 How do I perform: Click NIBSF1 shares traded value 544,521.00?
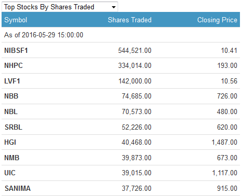[x=135, y=50]
